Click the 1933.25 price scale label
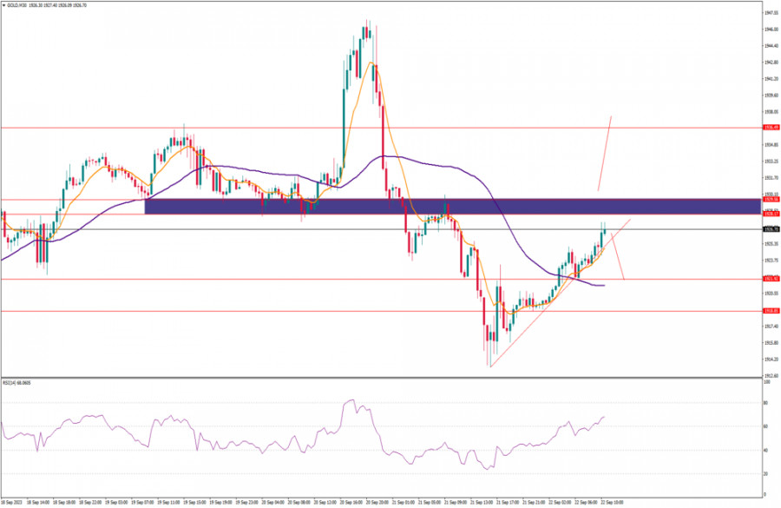 (x=771, y=162)
